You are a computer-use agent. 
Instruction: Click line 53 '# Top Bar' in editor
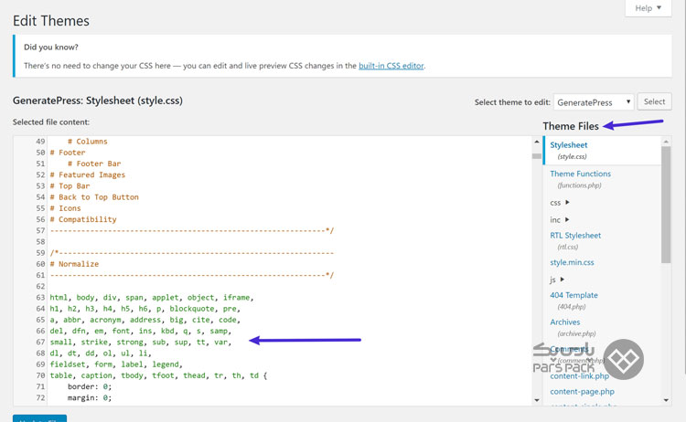[70, 186]
